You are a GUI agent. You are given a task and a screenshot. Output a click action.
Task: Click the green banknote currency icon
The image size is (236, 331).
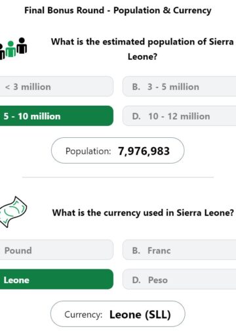[x=13, y=211]
